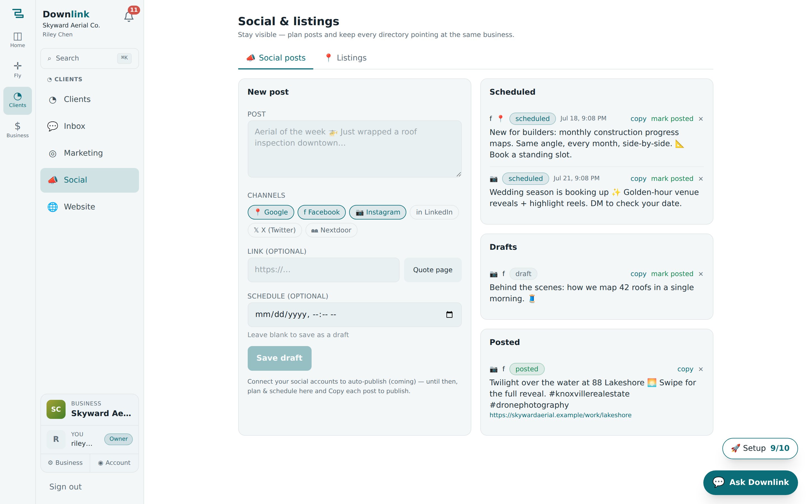The width and height of the screenshot is (807, 504).
Task: Click Sign out
Action: coord(65,487)
